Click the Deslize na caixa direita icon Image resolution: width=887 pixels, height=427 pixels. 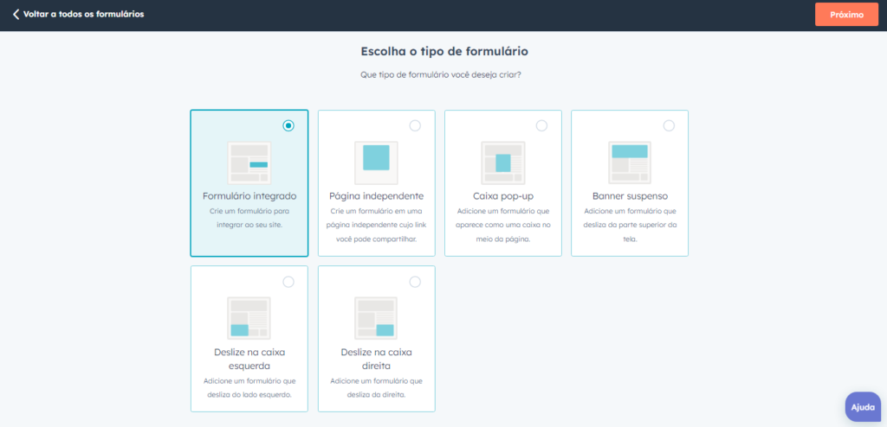click(376, 318)
